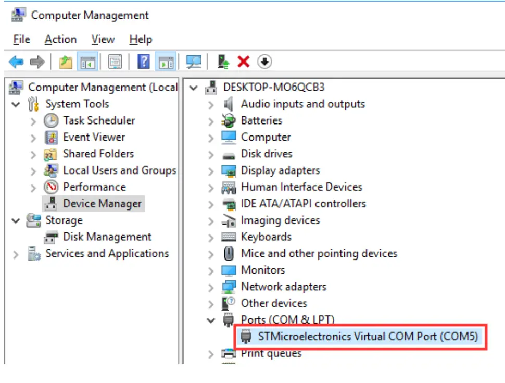Select the DESKTOP-MO6QCB3 computer name
The height and width of the screenshot is (383, 505).
(x=274, y=87)
